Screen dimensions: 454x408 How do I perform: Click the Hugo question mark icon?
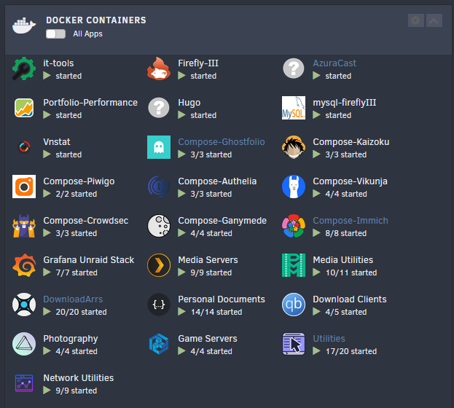(159, 108)
